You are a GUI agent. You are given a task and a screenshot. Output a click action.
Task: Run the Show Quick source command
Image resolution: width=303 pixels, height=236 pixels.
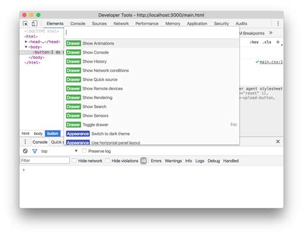coord(151,79)
